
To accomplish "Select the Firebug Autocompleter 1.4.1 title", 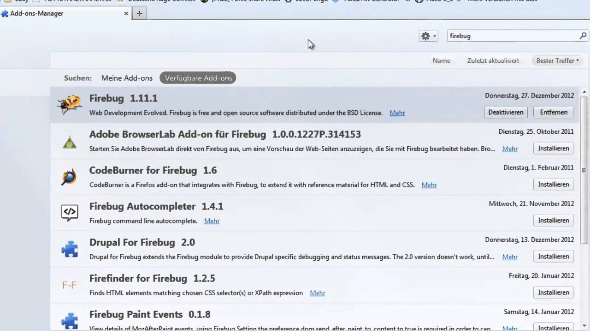I will (x=156, y=206).
